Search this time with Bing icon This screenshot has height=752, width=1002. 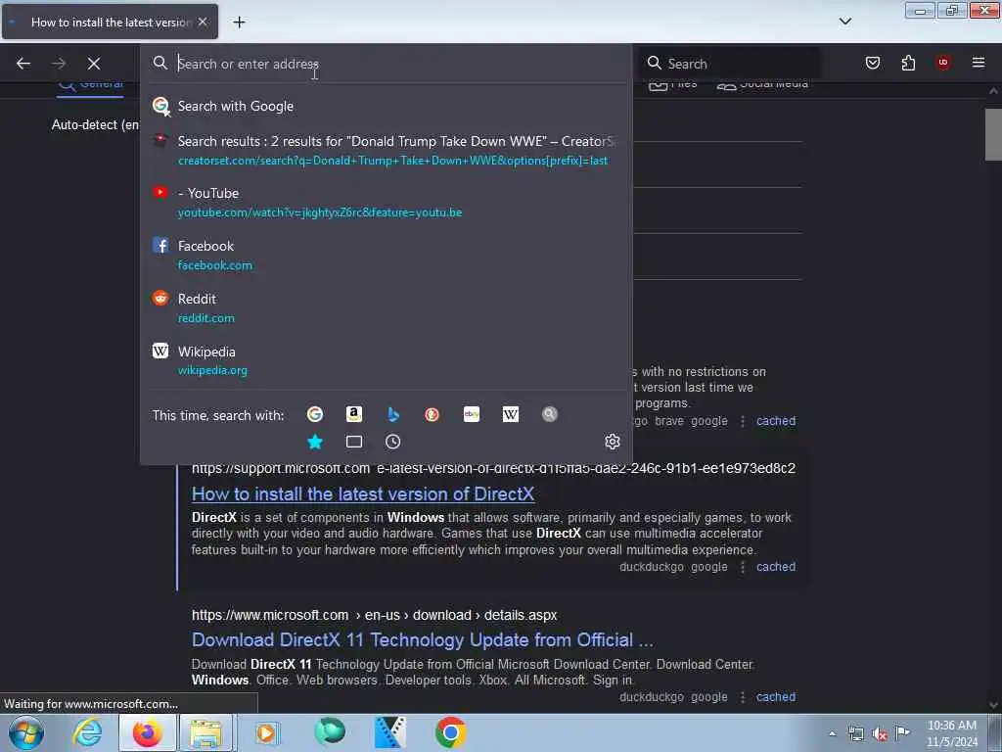click(393, 414)
